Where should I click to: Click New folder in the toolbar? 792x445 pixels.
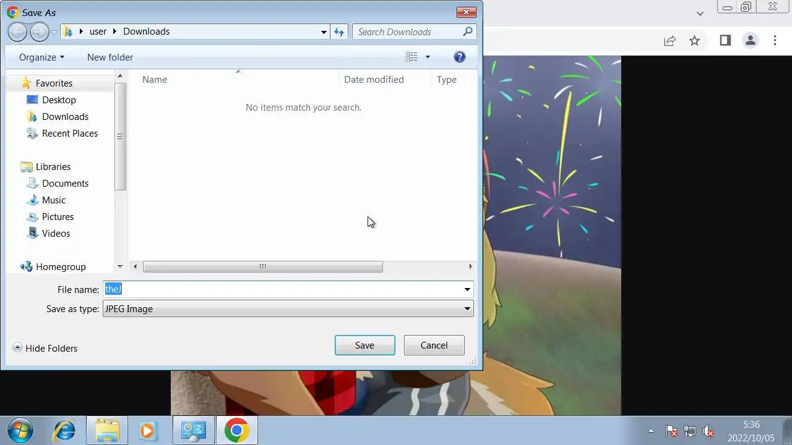click(110, 57)
